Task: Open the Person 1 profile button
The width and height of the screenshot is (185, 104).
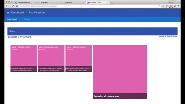Action: click(x=172, y=2)
